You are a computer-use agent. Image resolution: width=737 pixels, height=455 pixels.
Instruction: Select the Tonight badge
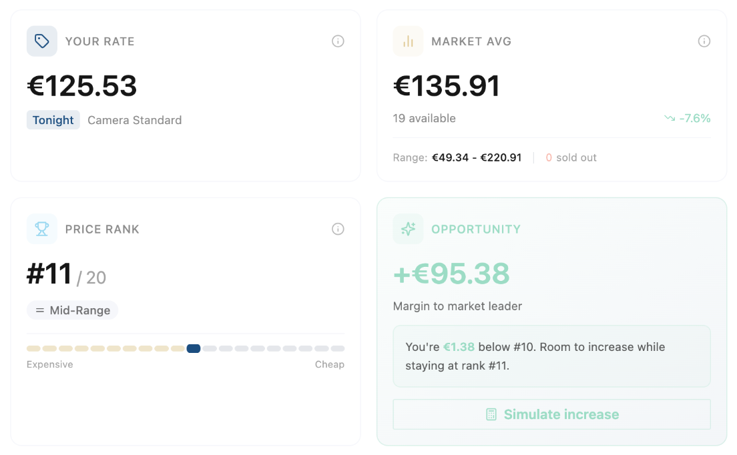(53, 120)
